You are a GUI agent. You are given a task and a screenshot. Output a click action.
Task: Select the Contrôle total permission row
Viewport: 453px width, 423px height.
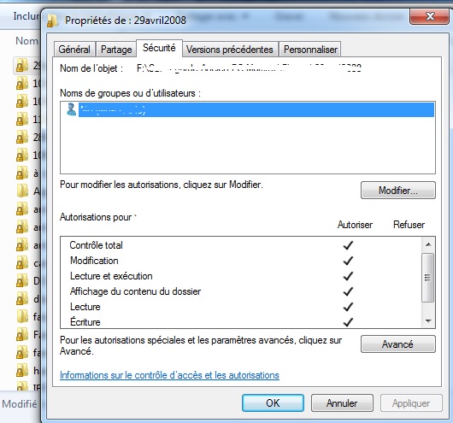pyautogui.click(x=240, y=245)
